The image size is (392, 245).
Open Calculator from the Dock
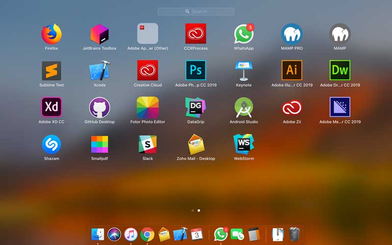pyautogui.click(x=254, y=235)
